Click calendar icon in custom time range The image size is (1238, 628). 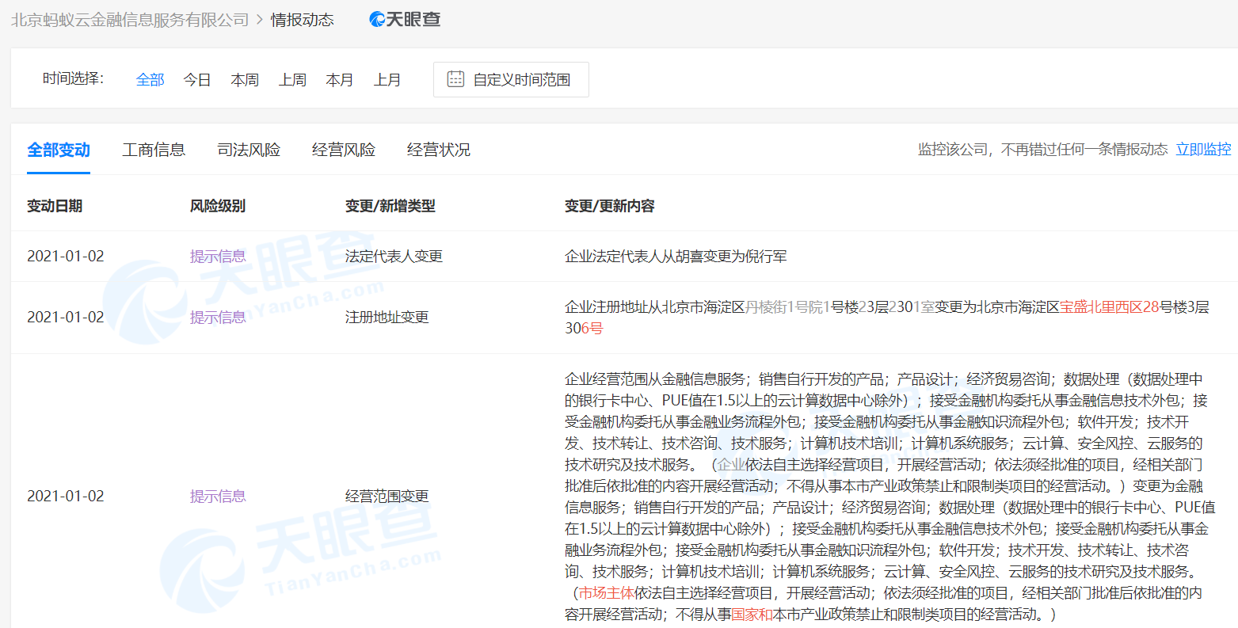pos(455,79)
